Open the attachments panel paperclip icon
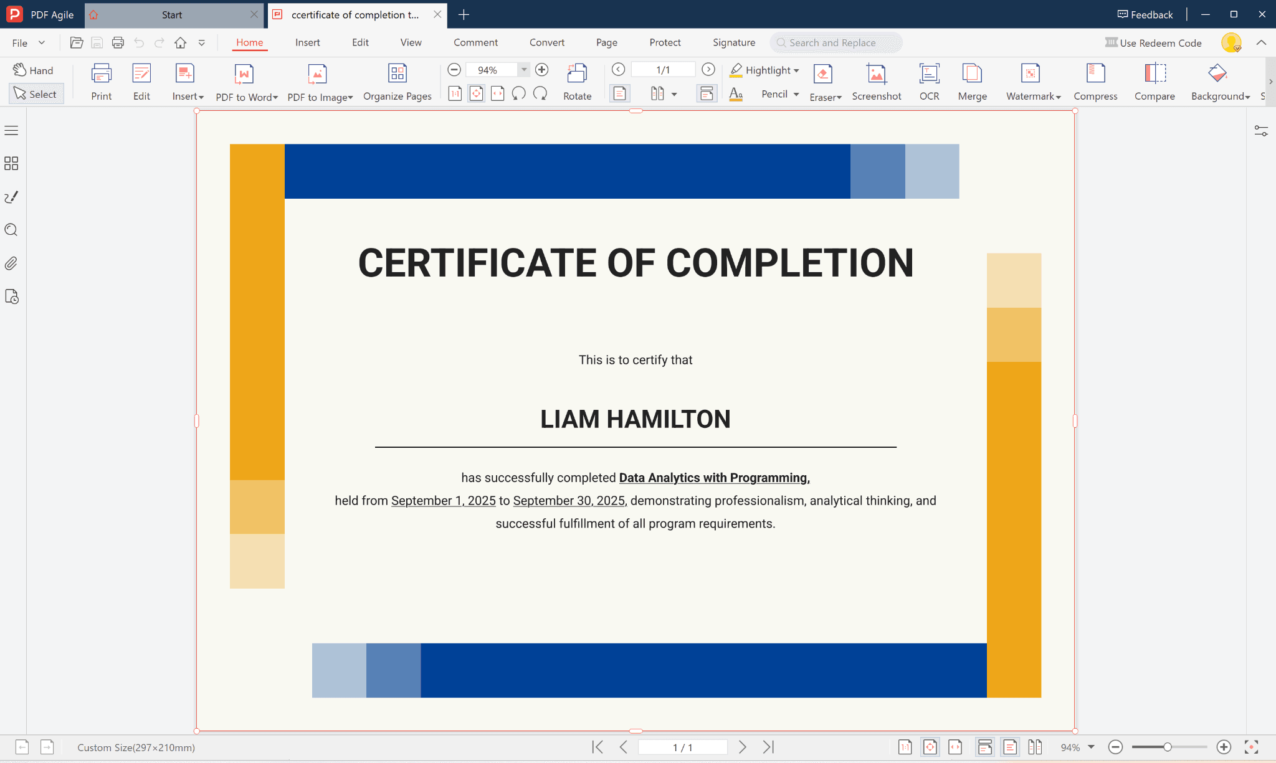The image size is (1276, 763). coord(11,263)
